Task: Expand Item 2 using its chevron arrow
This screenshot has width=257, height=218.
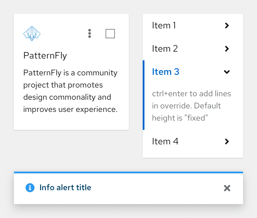Action: (227, 49)
